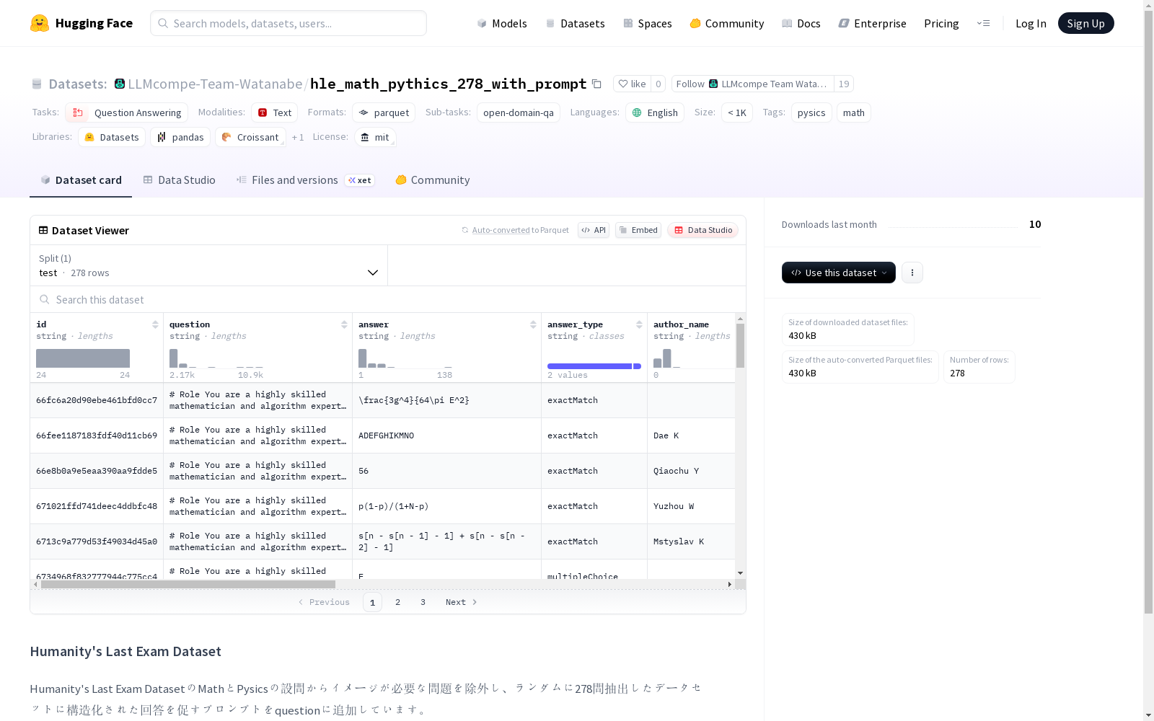1154x721 pixels.
Task: Select the Question Answering task tag
Action: pos(127,112)
